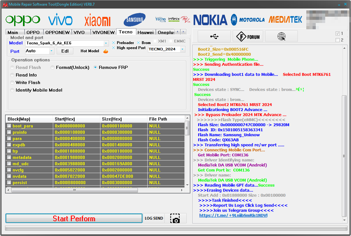The image size is (351, 236).
Task: Check the persist partition checkbox
Action: tap(9, 182)
